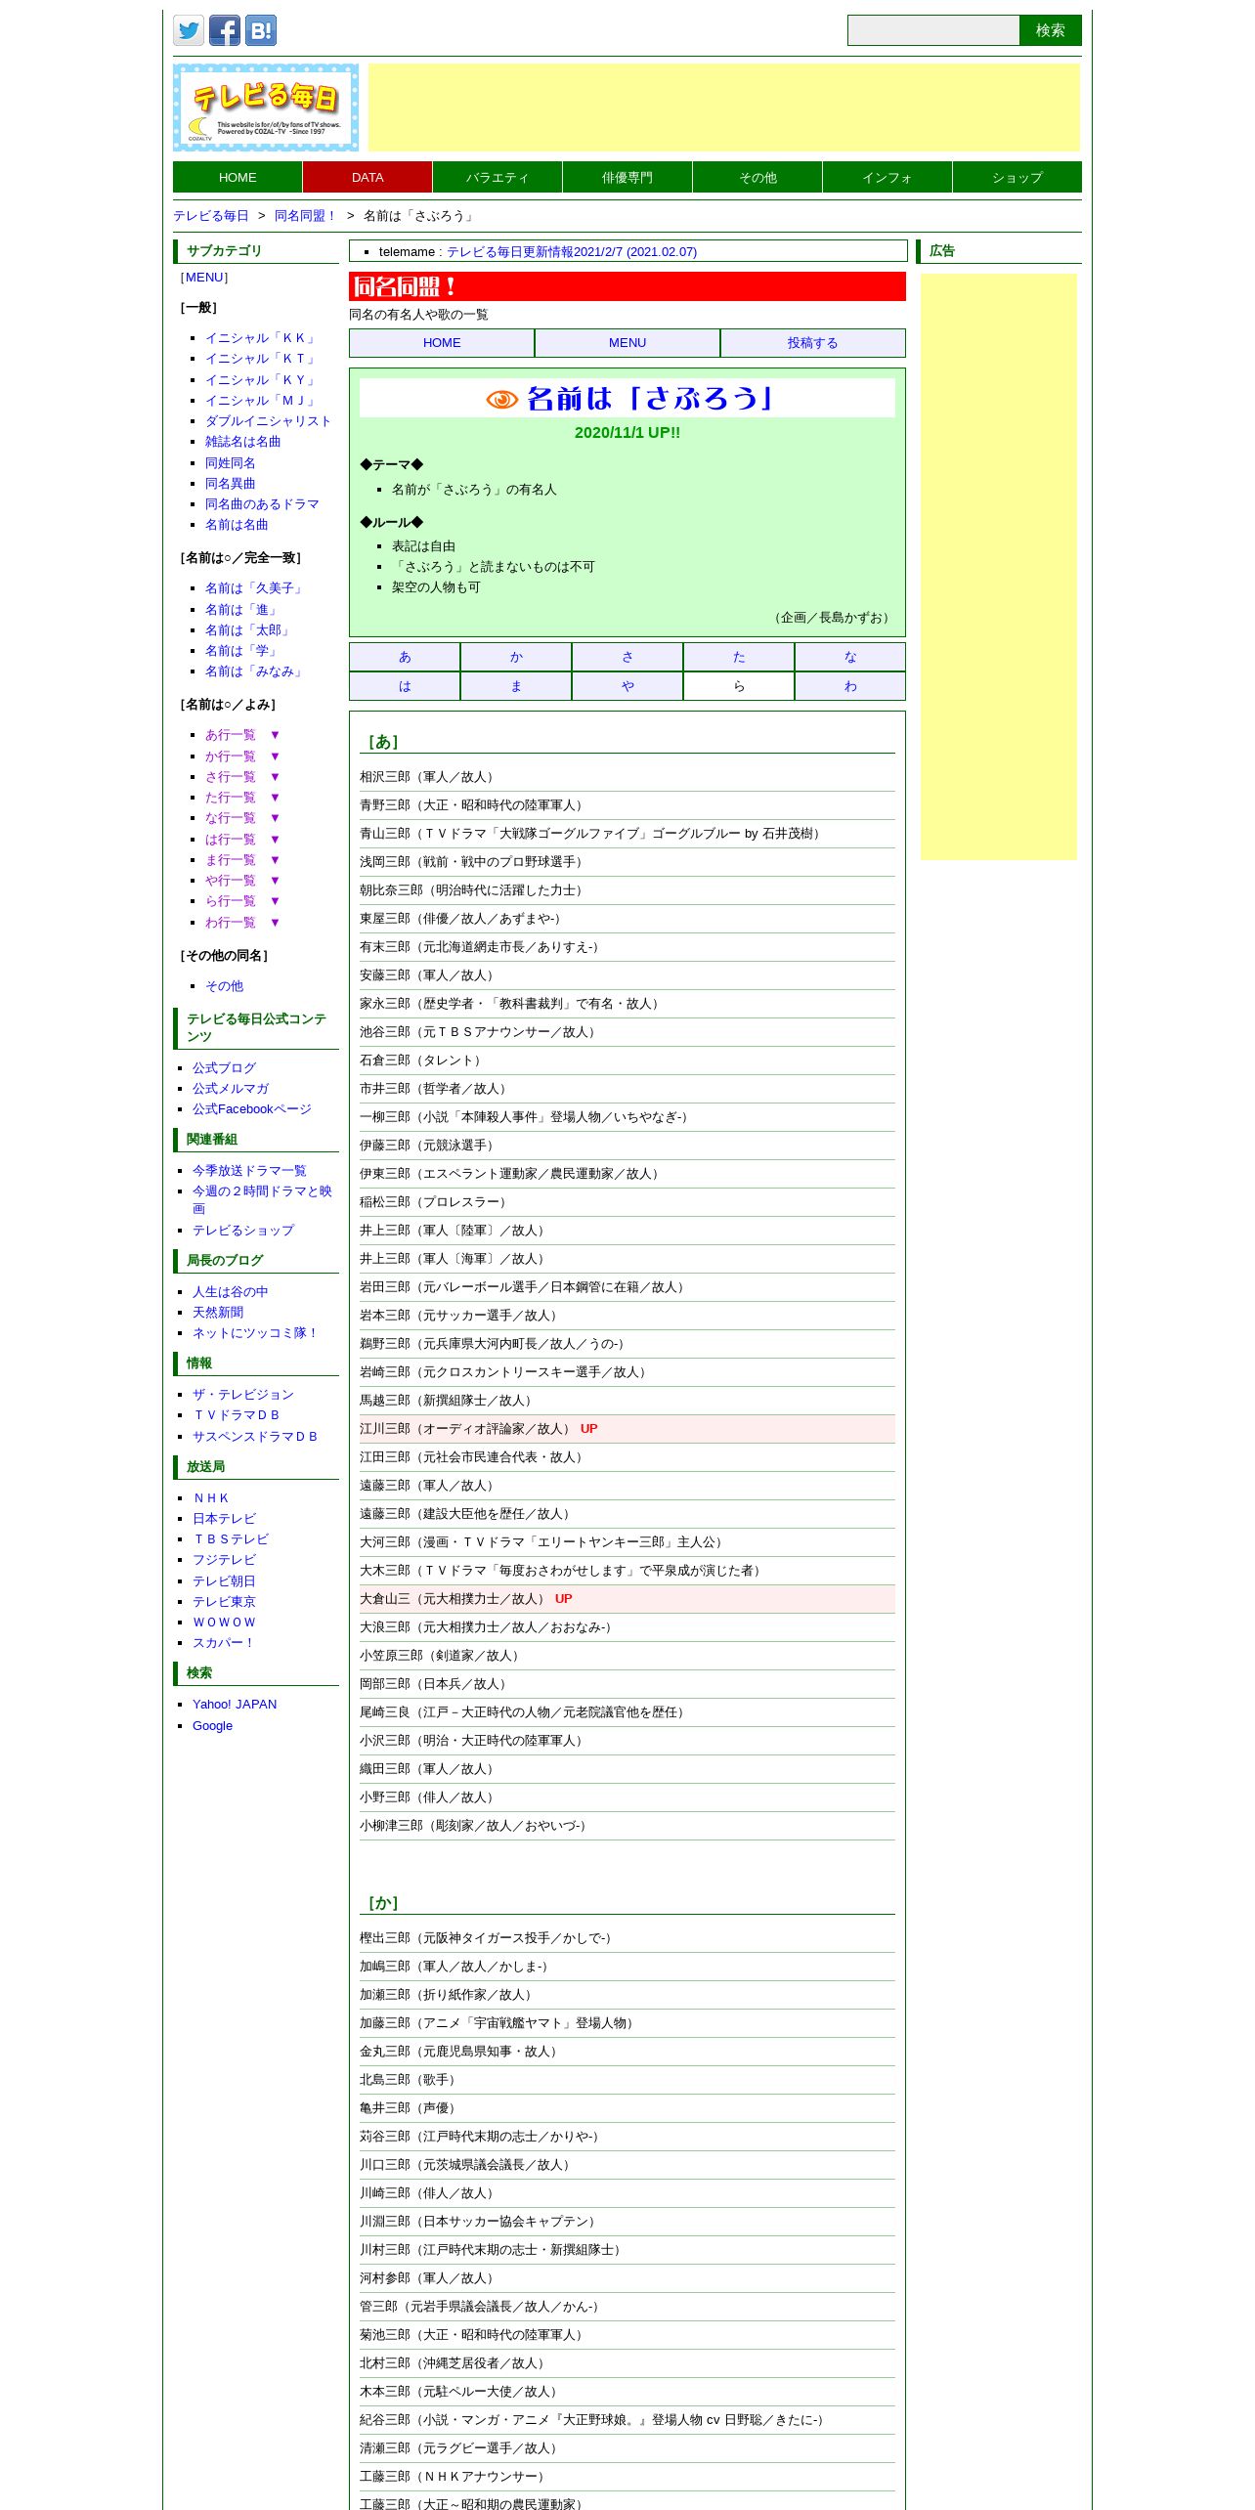Click the 検索 search button
The width and height of the screenshot is (1255, 2510).
coord(1051,30)
